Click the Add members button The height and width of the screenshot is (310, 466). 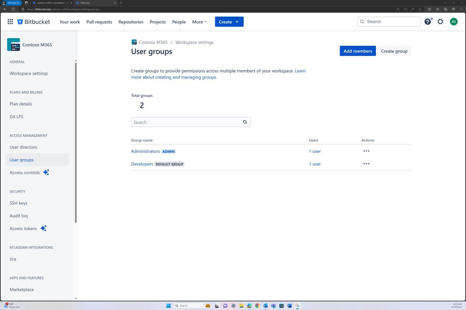coord(357,51)
